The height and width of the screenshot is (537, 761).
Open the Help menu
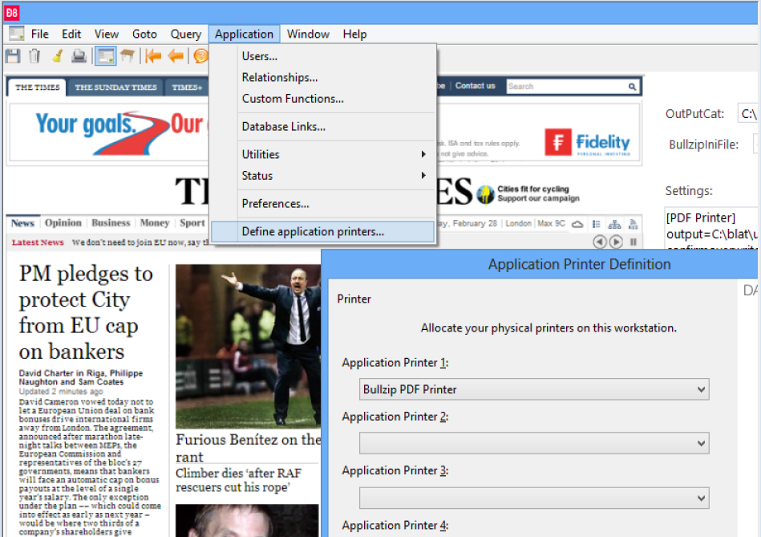[x=354, y=34]
